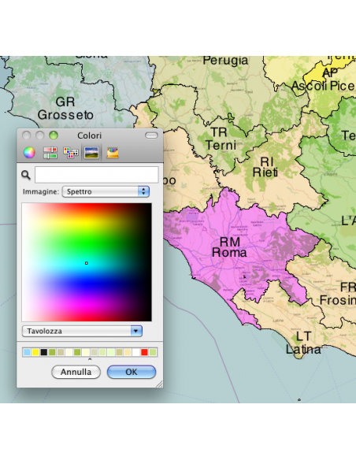This screenshot has width=356, height=460.
Task: Click the Perugia label on the map
Action: click(225, 61)
